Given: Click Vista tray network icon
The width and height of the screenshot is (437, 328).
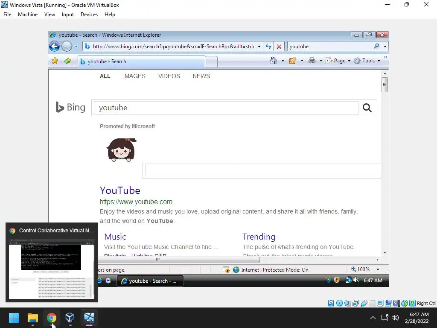Looking at the screenshot, I should coord(348,280).
